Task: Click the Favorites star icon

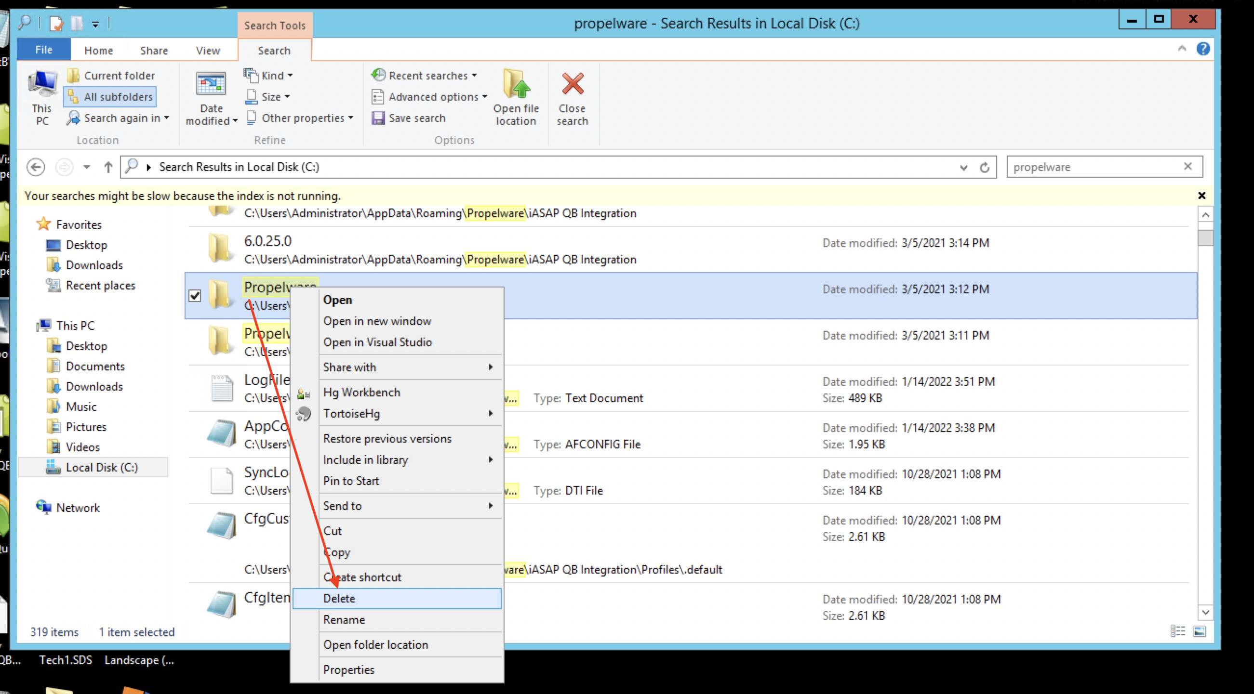Action: (x=43, y=224)
